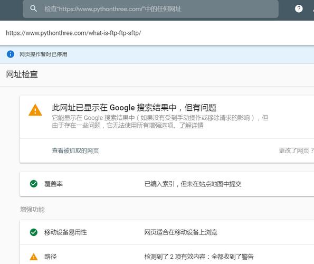Click the green check icon beside 覆盖率
The image size is (314, 264).
[34, 184]
